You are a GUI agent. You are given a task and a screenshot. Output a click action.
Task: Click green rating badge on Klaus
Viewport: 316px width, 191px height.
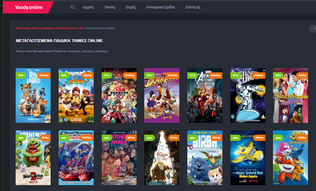click(x=149, y=138)
